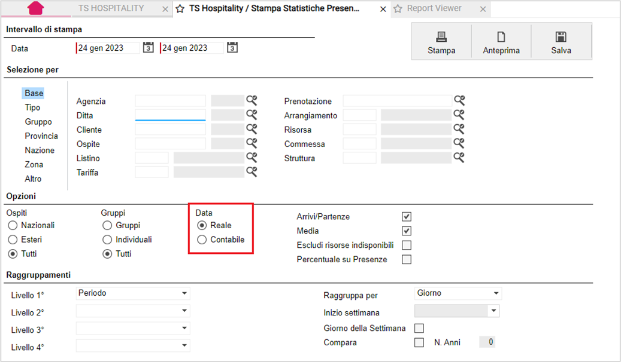The height and width of the screenshot is (362, 621).
Task: Enable Percentuale su Presenze checkbox
Action: [x=407, y=259]
